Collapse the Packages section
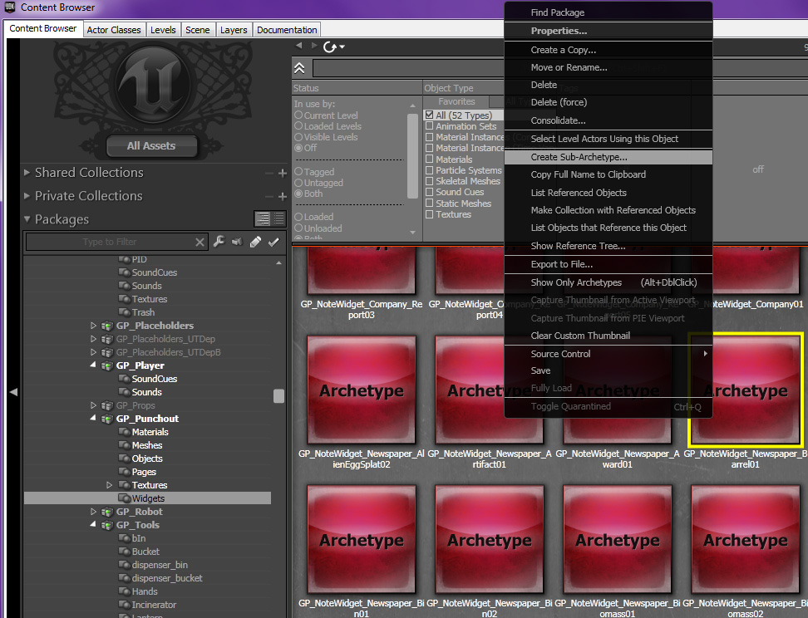The image size is (808, 618). point(27,219)
